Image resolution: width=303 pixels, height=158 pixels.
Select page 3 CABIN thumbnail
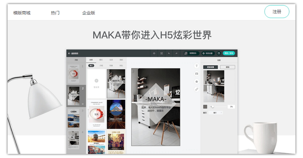click(74, 118)
